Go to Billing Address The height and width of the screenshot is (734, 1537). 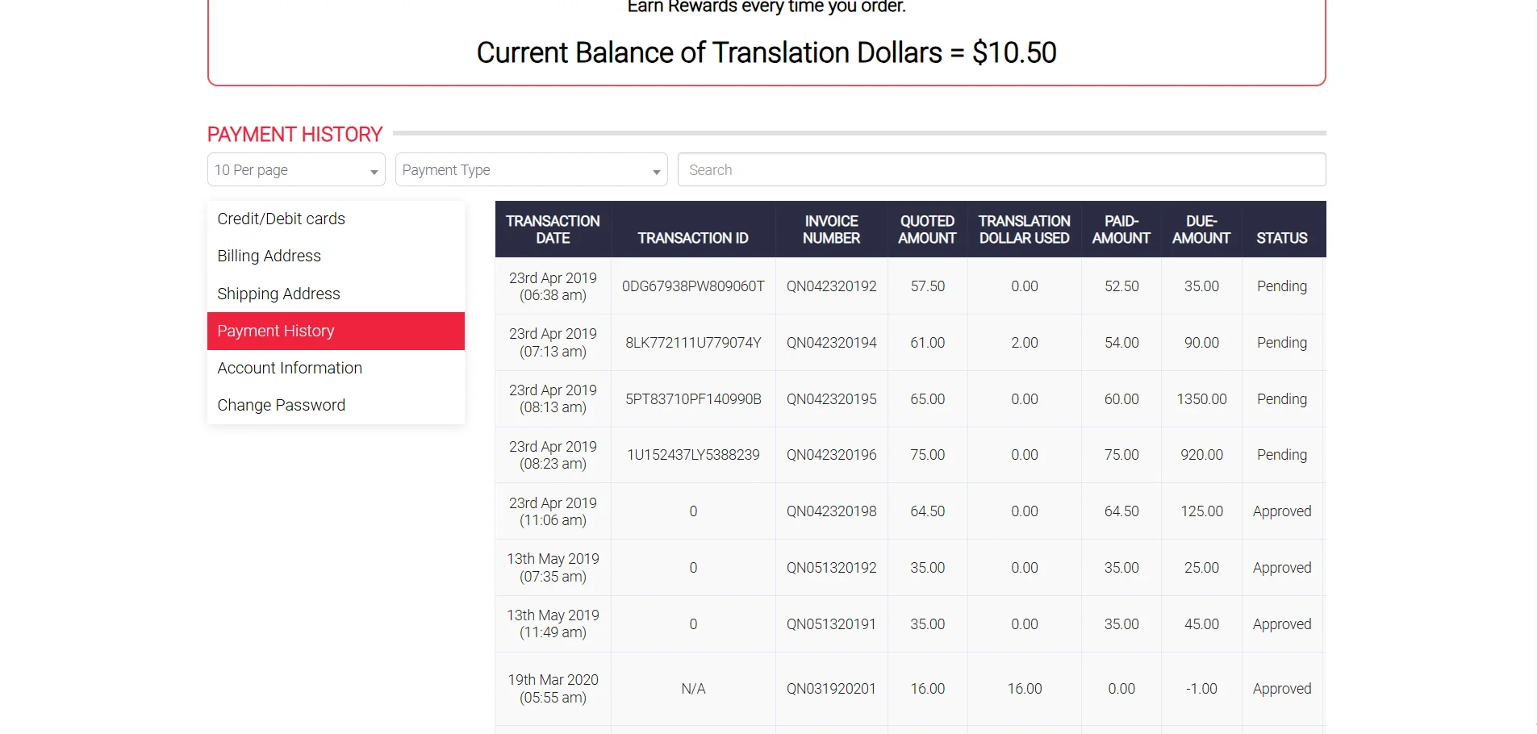[x=269, y=256]
